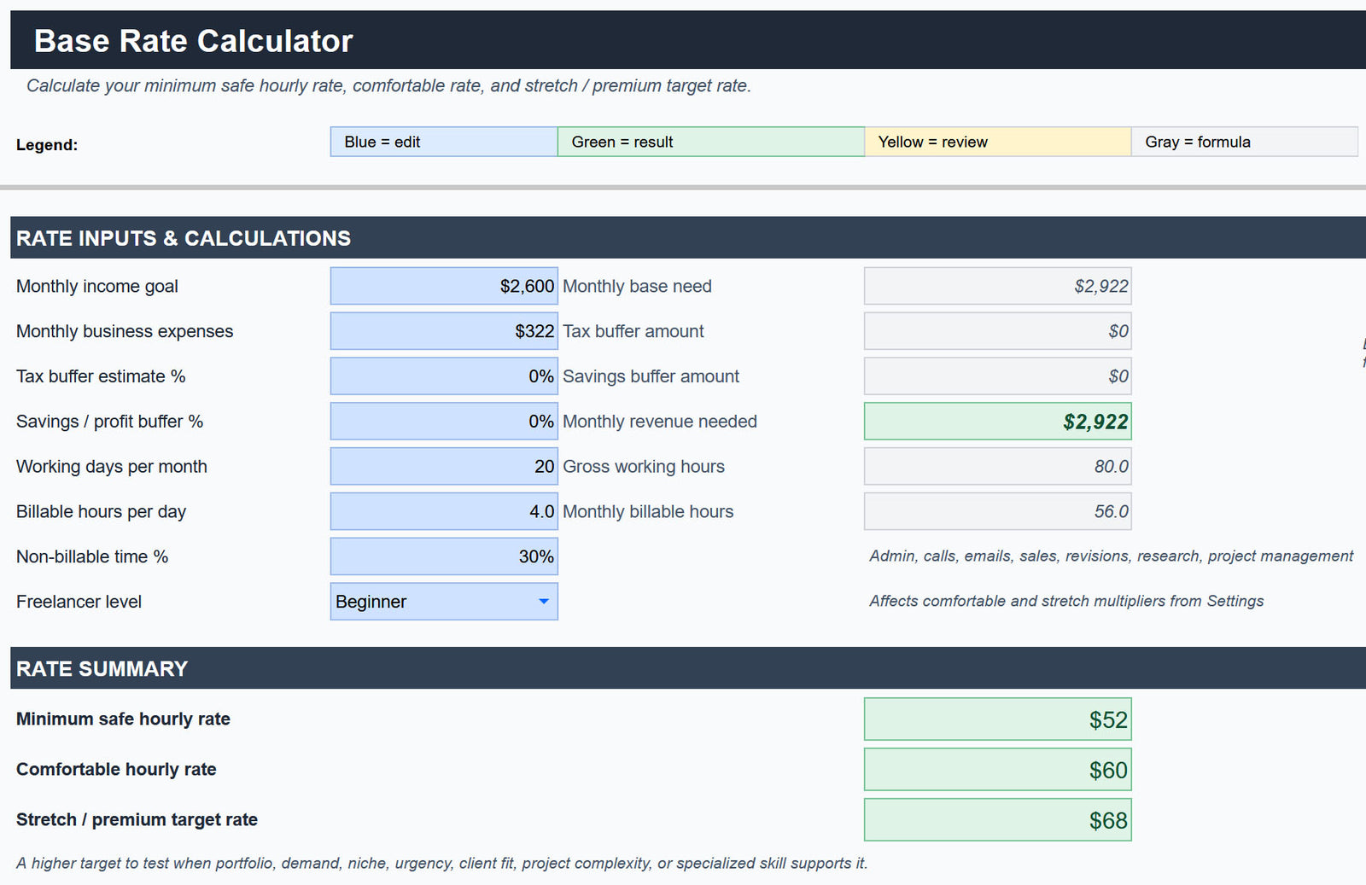Click the 'Calculate your minimum safe hourly rate' subtitle
Screen dimensions: 1366x885
click(x=388, y=86)
